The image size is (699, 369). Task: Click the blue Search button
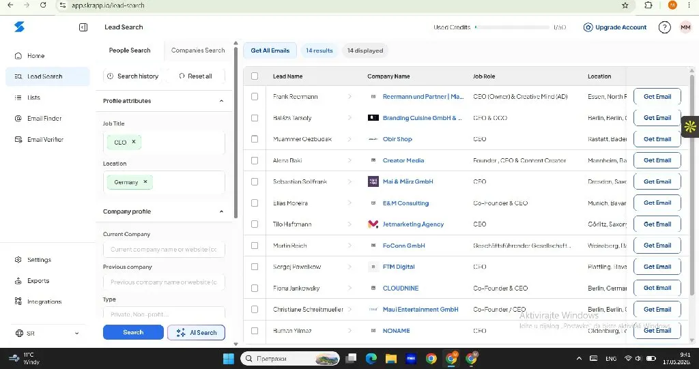133,332
